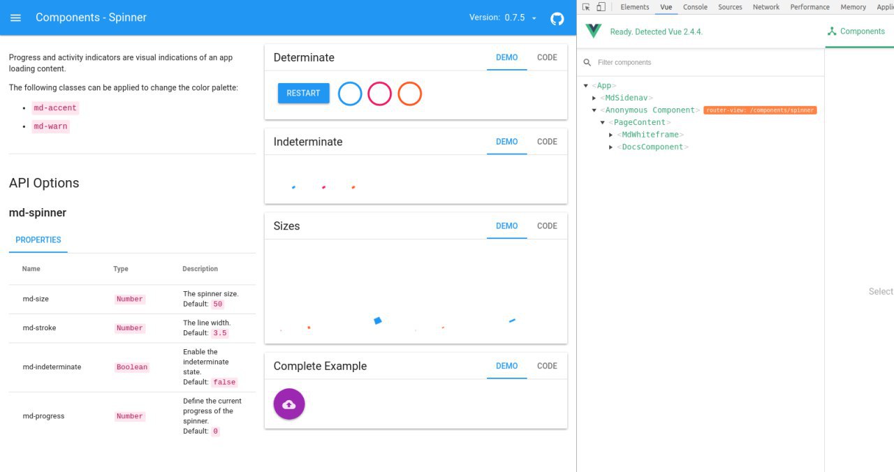Click the default value false
The image size is (894, 472).
(x=224, y=382)
